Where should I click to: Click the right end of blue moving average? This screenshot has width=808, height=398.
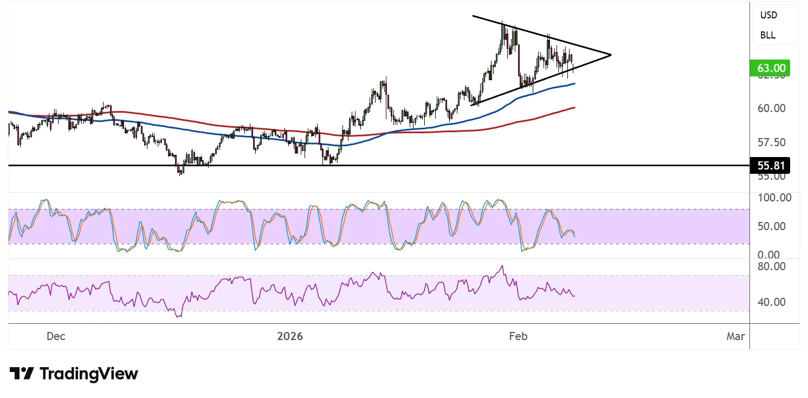574,84
